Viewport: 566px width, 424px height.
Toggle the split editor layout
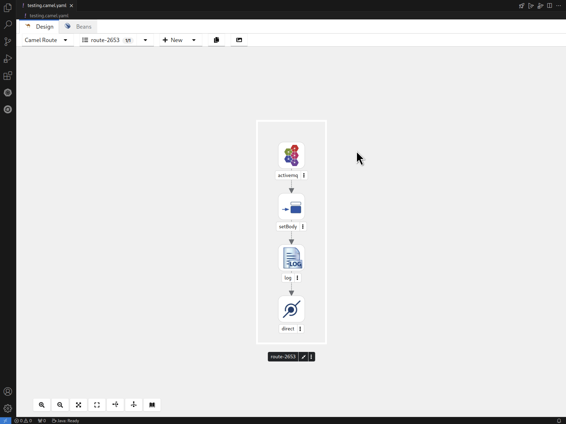coord(549,6)
